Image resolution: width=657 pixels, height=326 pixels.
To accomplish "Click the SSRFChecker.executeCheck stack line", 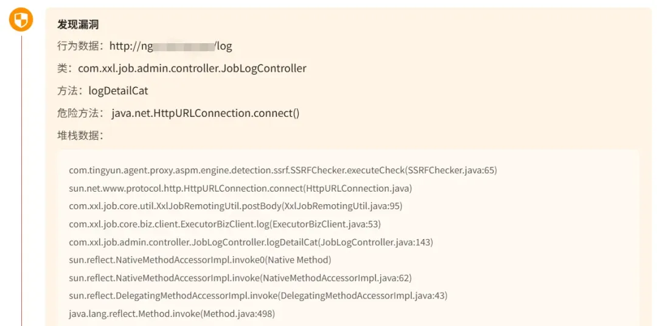I will (283, 170).
